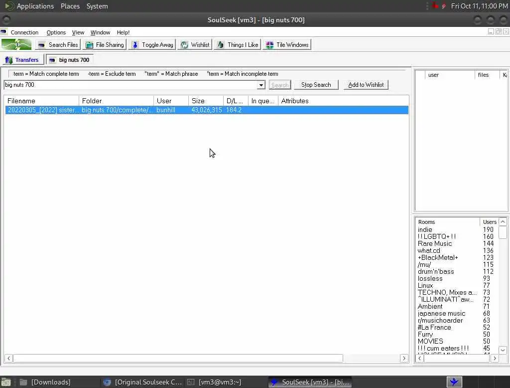Click the greyed-out Search button
510x388 pixels.
point(280,85)
